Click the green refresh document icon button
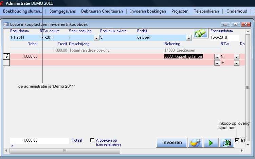255x159 pixels. click(226, 143)
